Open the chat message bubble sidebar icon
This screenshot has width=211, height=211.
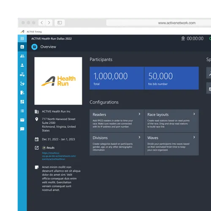[x=22, y=129]
